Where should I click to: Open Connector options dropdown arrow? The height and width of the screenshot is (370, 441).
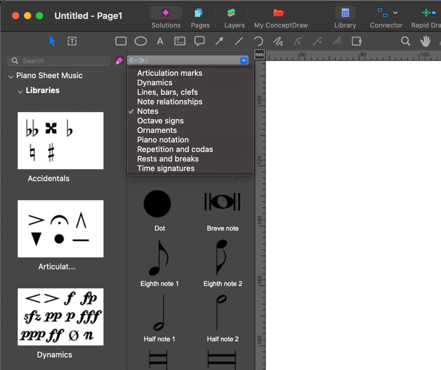(395, 13)
